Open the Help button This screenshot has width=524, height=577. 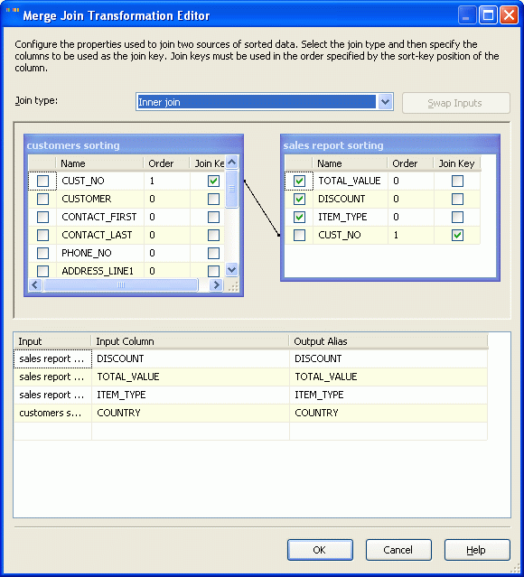point(477,550)
